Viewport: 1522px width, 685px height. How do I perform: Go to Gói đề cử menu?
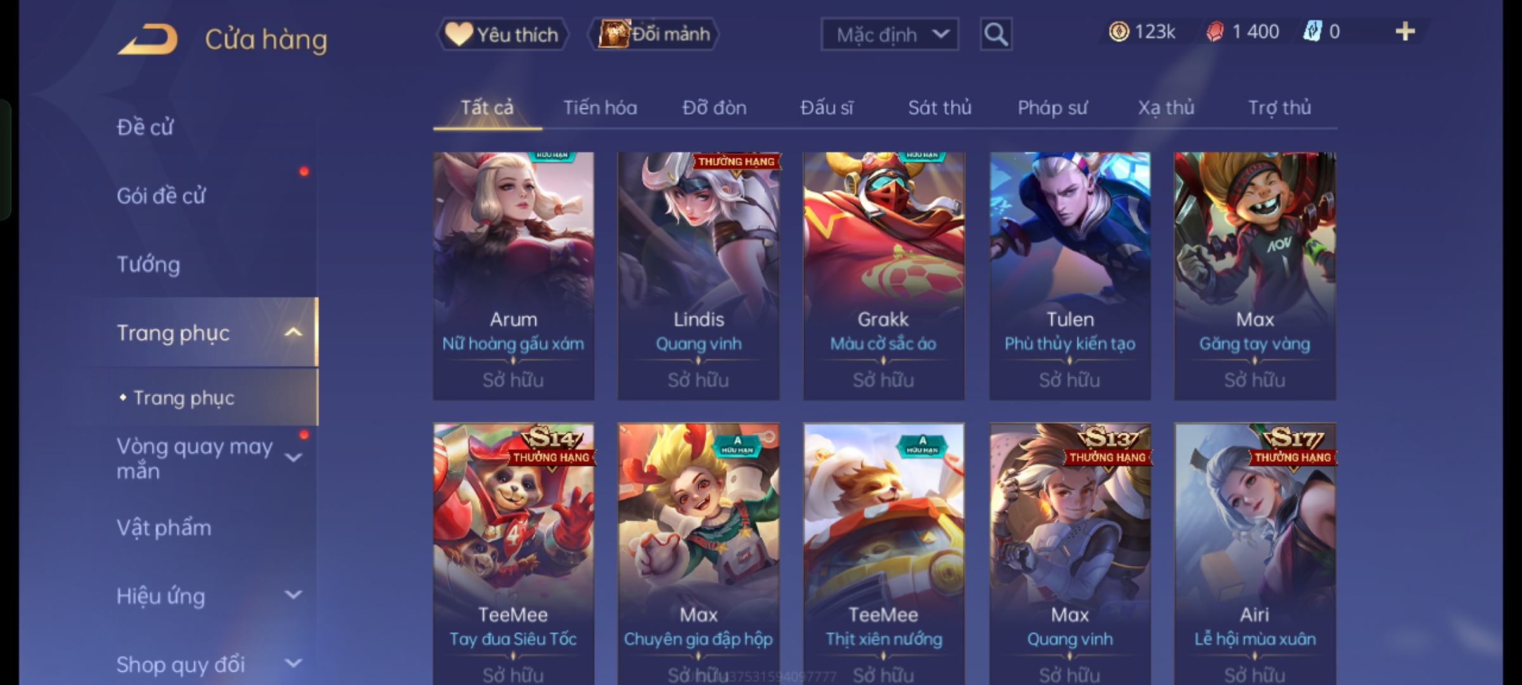161,195
